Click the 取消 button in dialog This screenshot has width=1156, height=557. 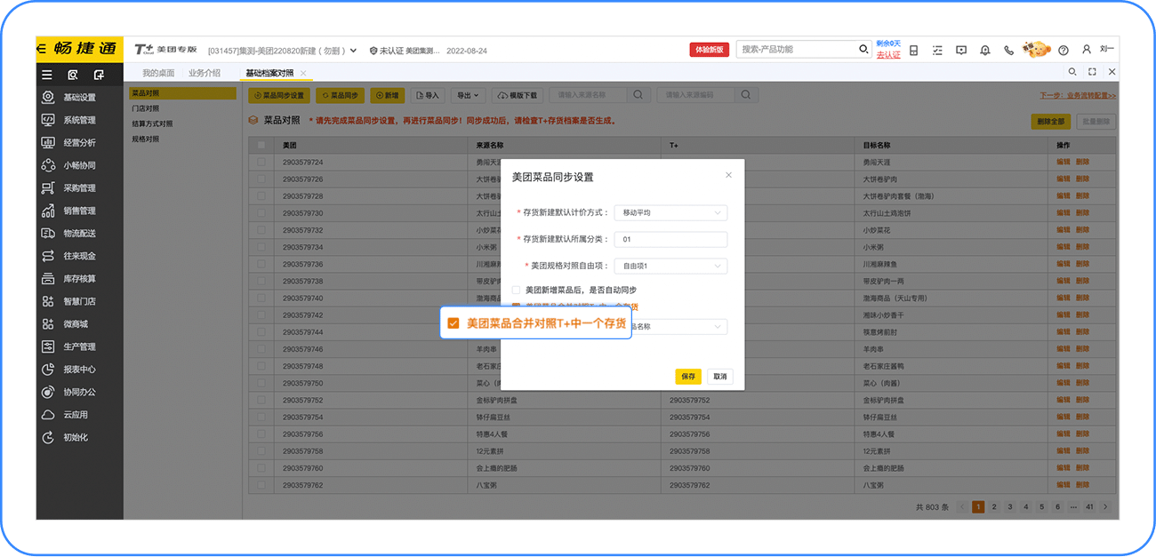pos(719,377)
